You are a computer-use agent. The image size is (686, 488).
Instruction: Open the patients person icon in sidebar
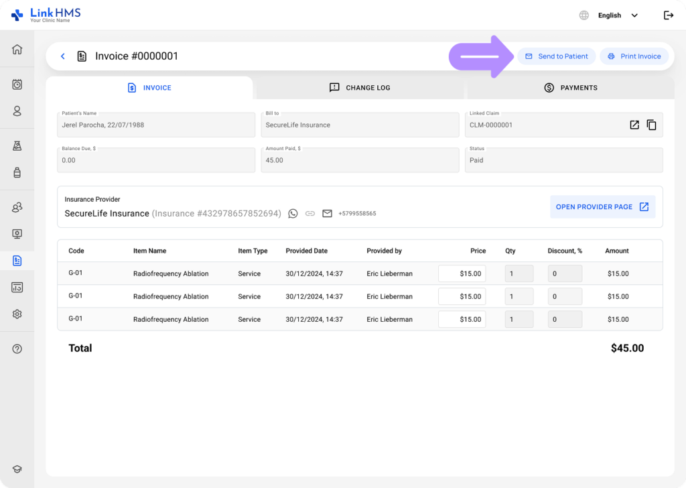pos(17,111)
